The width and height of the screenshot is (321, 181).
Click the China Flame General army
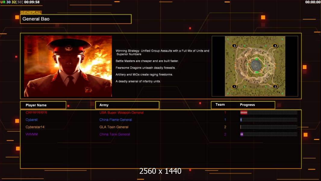[115, 120]
